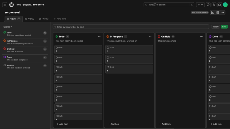
Task: Open the issues icon in header
Action: click(208, 5)
